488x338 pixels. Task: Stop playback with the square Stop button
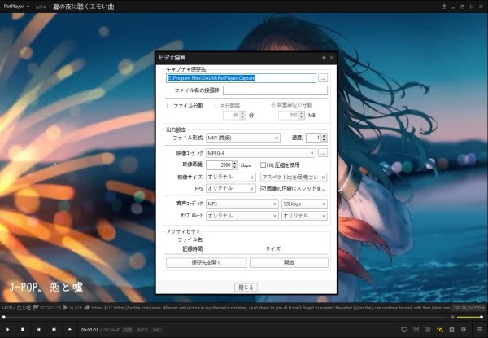(23, 330)
